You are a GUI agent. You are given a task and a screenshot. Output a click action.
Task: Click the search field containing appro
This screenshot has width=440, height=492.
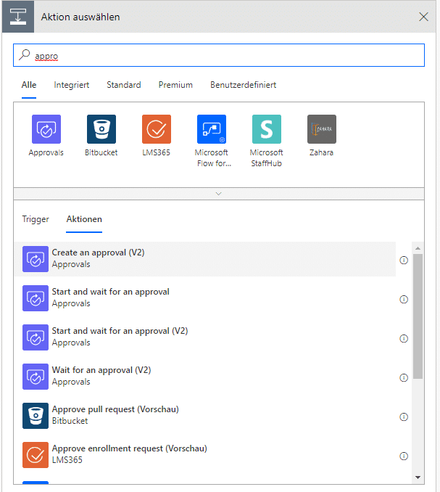(x=219, y=55)
